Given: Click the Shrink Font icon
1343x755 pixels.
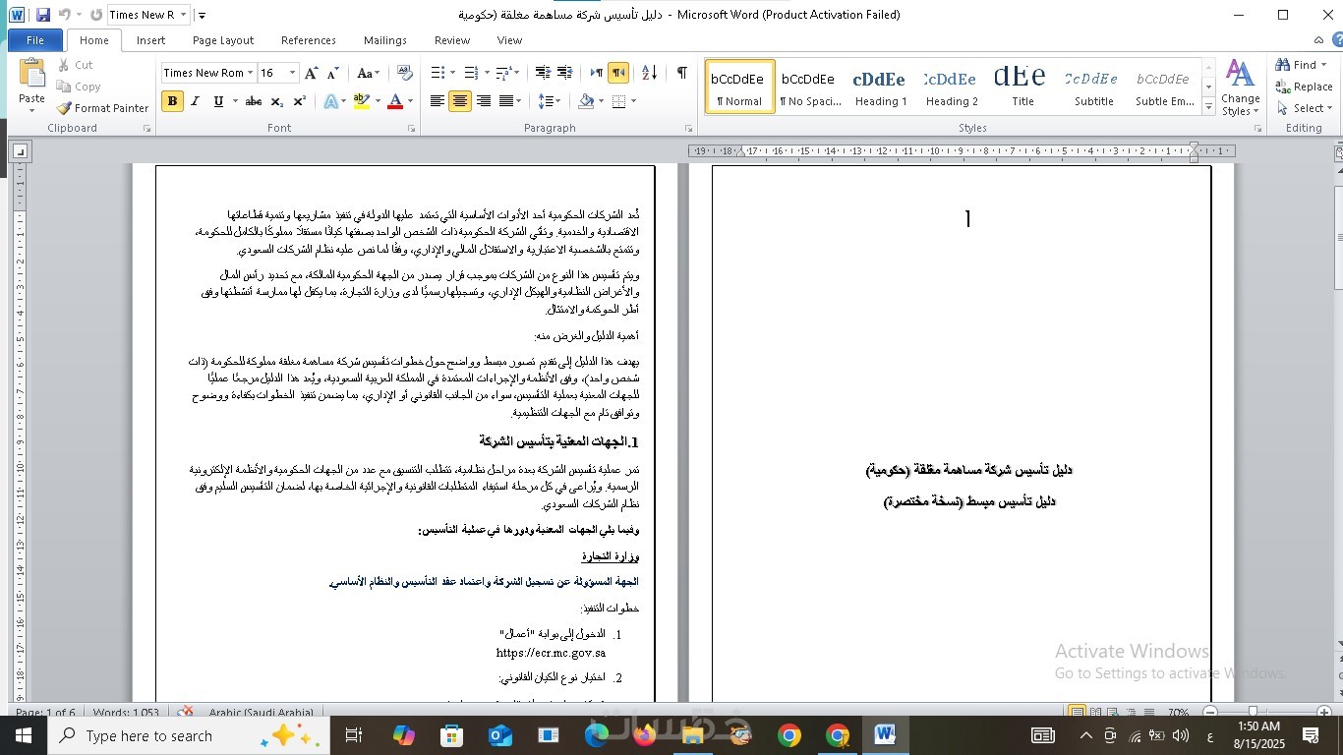Looking at the screenshot, I should tap(331, 73).
